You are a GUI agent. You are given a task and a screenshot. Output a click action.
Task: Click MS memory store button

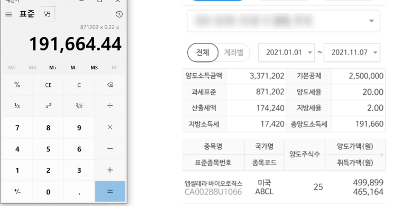(x=94, y=67)
